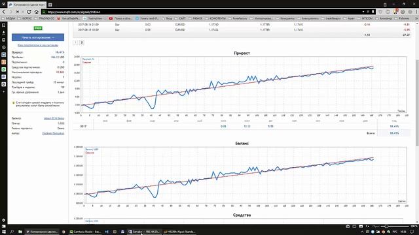Image resolution: width=419 pixels, height=235 pixels.
Task: Switch to the Alpari-Standard MetaTrader taskbar window
Action: pyautogui.click(x=180, y=232)
